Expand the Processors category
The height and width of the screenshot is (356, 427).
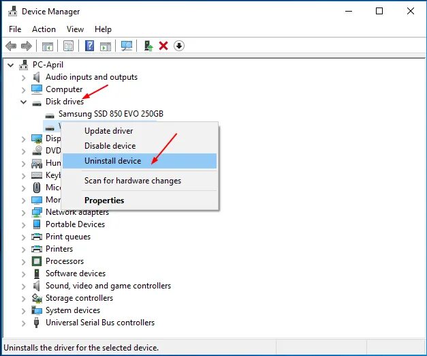point(24,262)
